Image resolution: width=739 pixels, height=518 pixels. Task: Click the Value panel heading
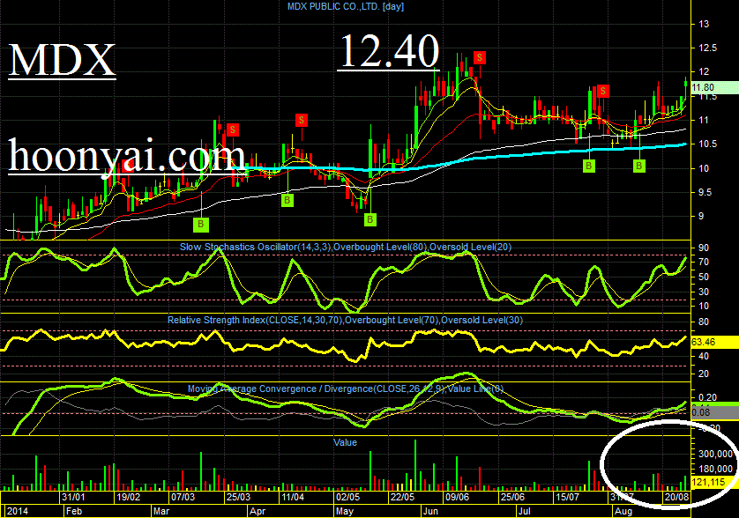(x=345, y=442)
